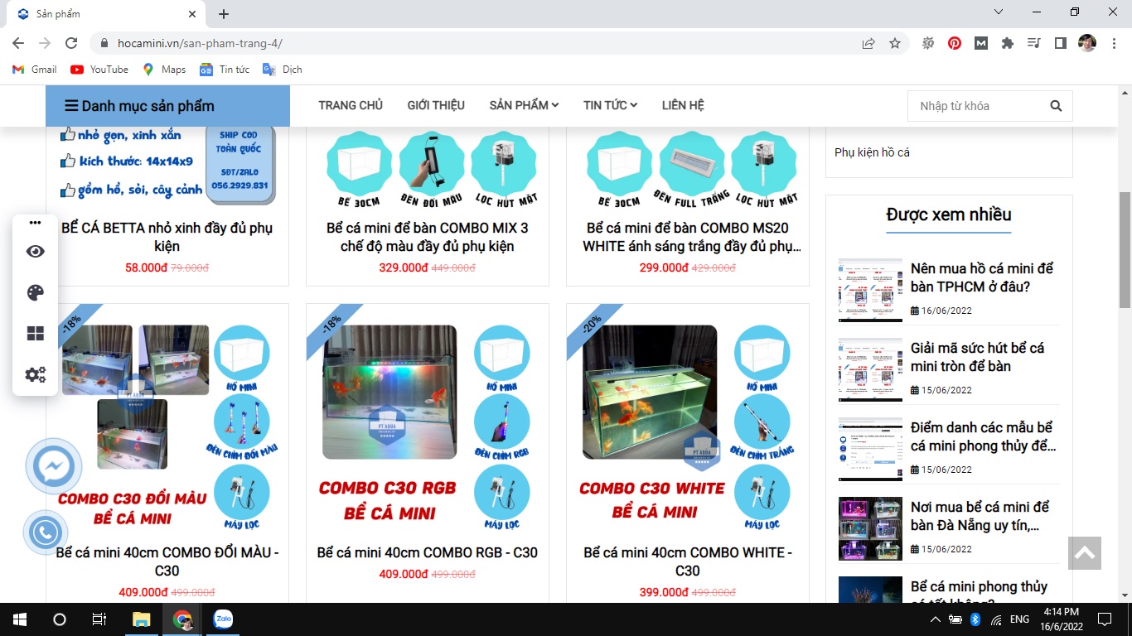Open Bể cá mini 40cm COMBO ĐỔI MÀU title
This screenshot has height=636, width=1132.
167,561
